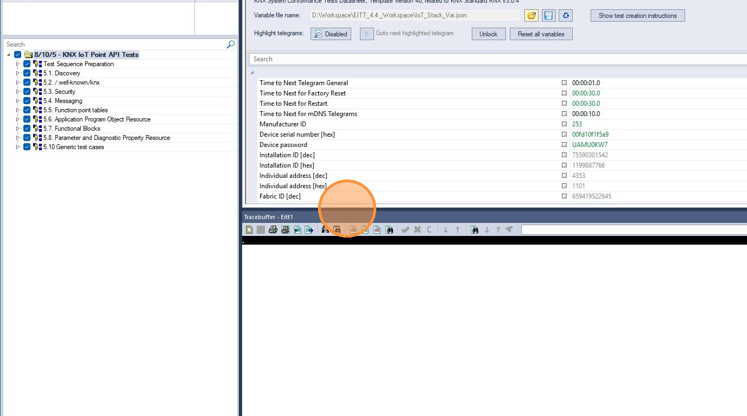Click the checkmark icon in Tracebuffer toolbar
The height and width of the screenshot is (416, 747).
[405, 230]
